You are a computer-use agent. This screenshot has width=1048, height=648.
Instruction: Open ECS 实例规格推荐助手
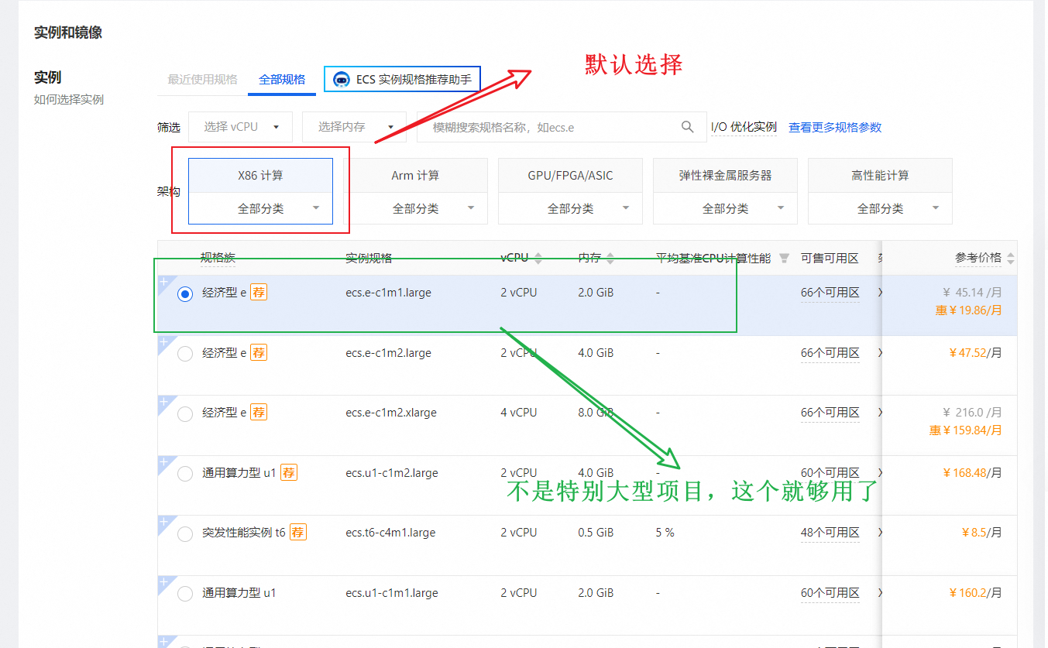click(x=402, y=79)
